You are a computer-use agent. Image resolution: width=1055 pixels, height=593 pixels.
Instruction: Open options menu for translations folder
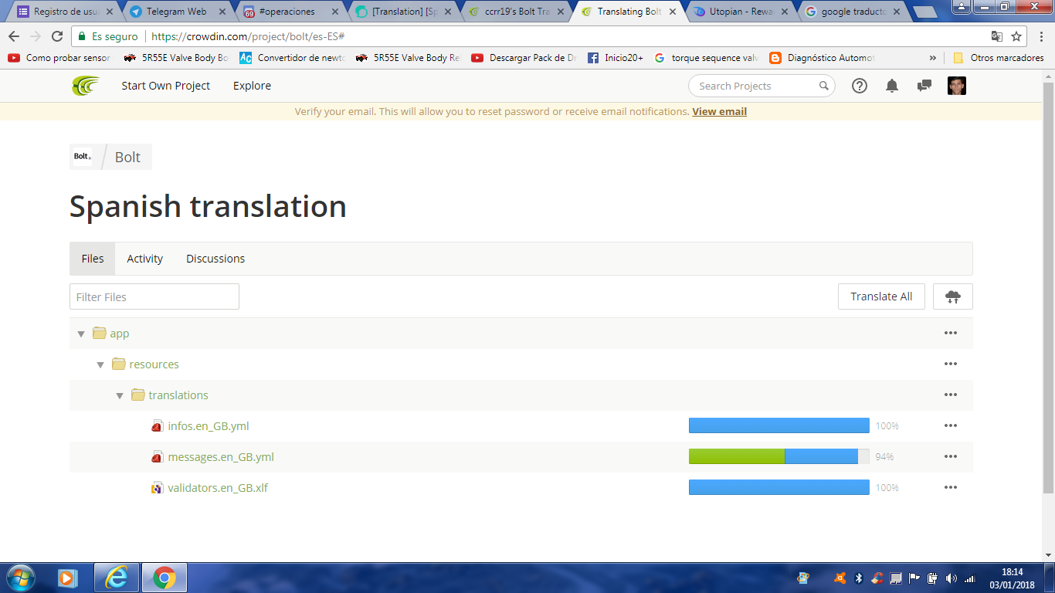tap(951, 395)
